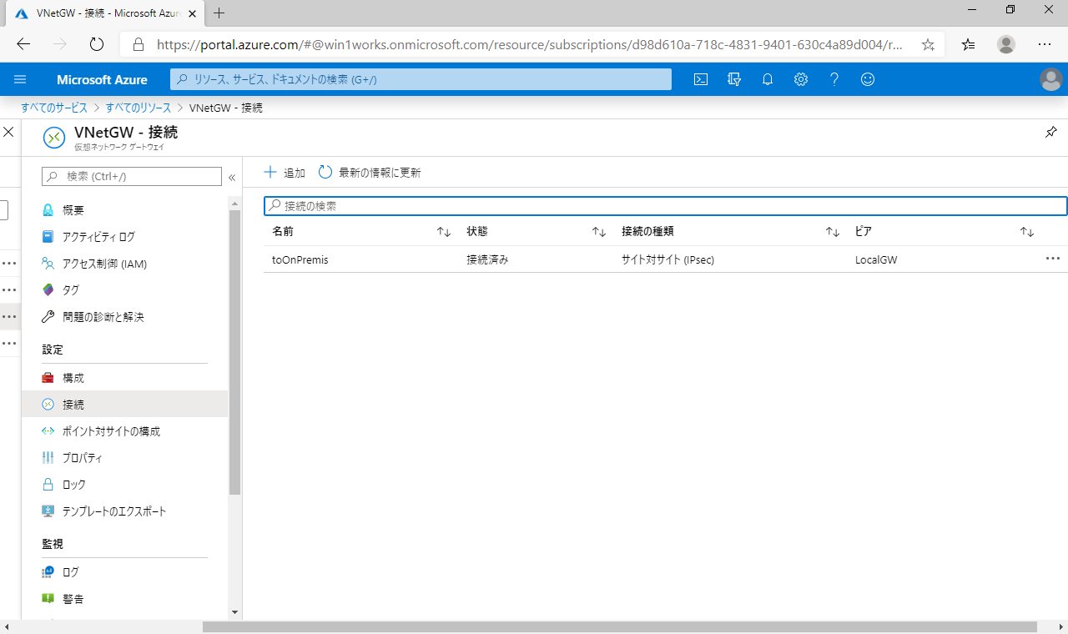Open Azure Cloud Shell icon

point(701,79)
